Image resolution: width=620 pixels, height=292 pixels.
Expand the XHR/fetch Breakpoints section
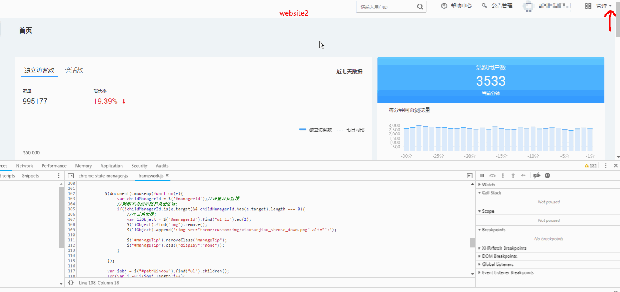[502, 248]
